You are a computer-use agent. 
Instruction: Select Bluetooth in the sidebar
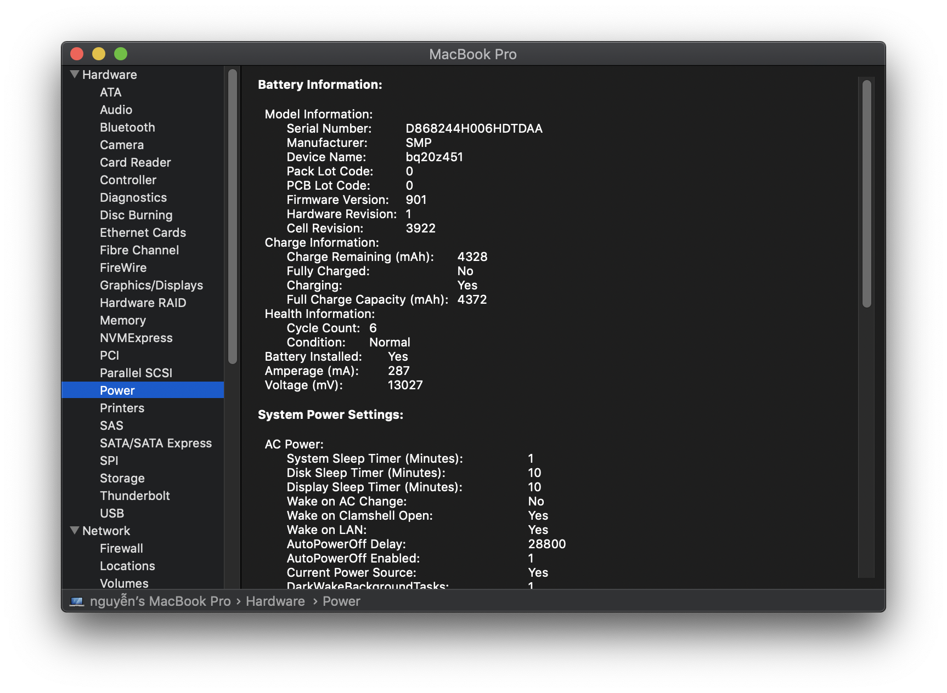point(127,127)
